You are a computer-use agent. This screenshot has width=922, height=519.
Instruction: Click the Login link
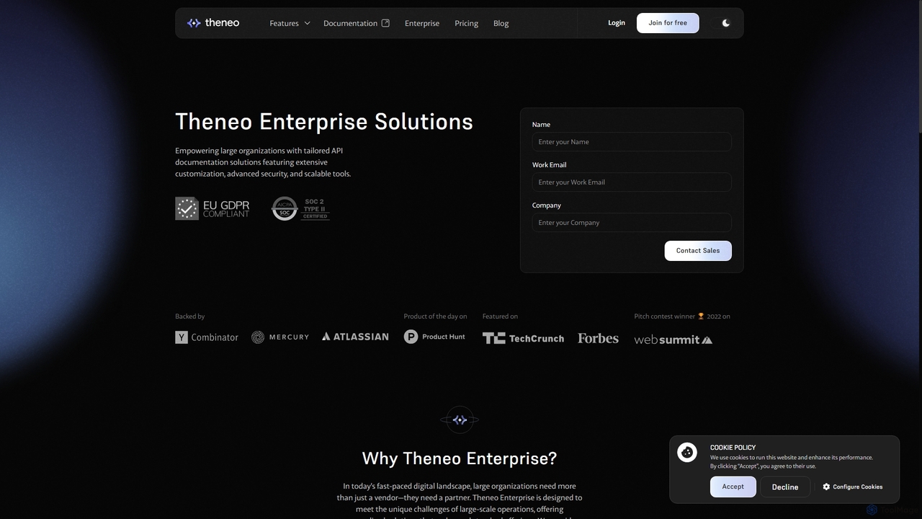[617, 23]
